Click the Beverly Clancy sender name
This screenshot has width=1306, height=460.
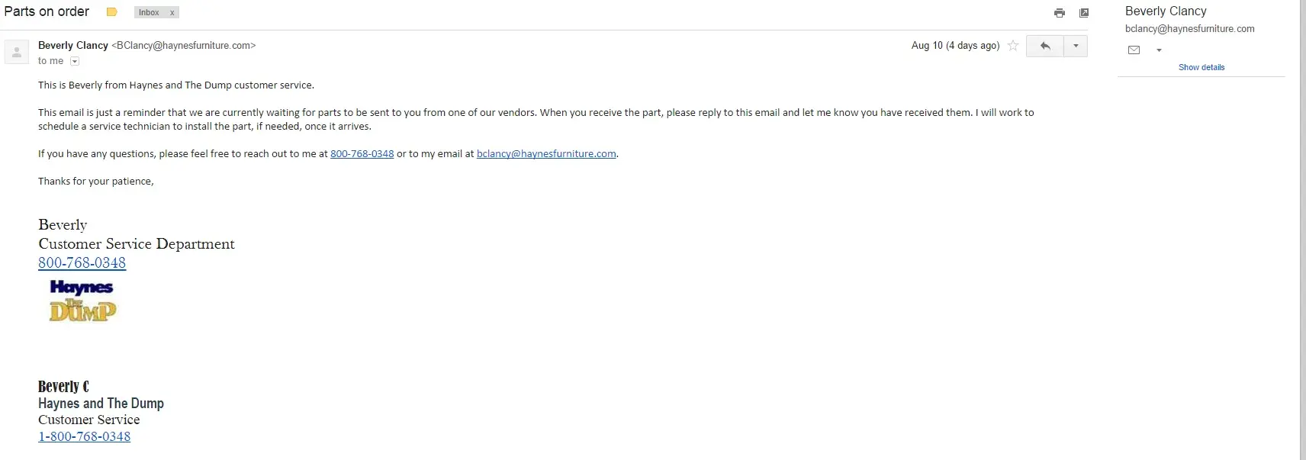tap(73, 46)
